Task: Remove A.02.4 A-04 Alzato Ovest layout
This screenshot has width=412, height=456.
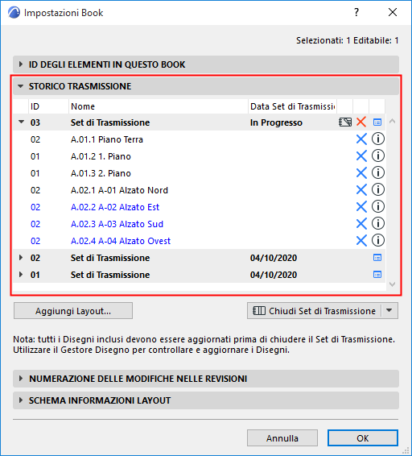Action: 361,241
